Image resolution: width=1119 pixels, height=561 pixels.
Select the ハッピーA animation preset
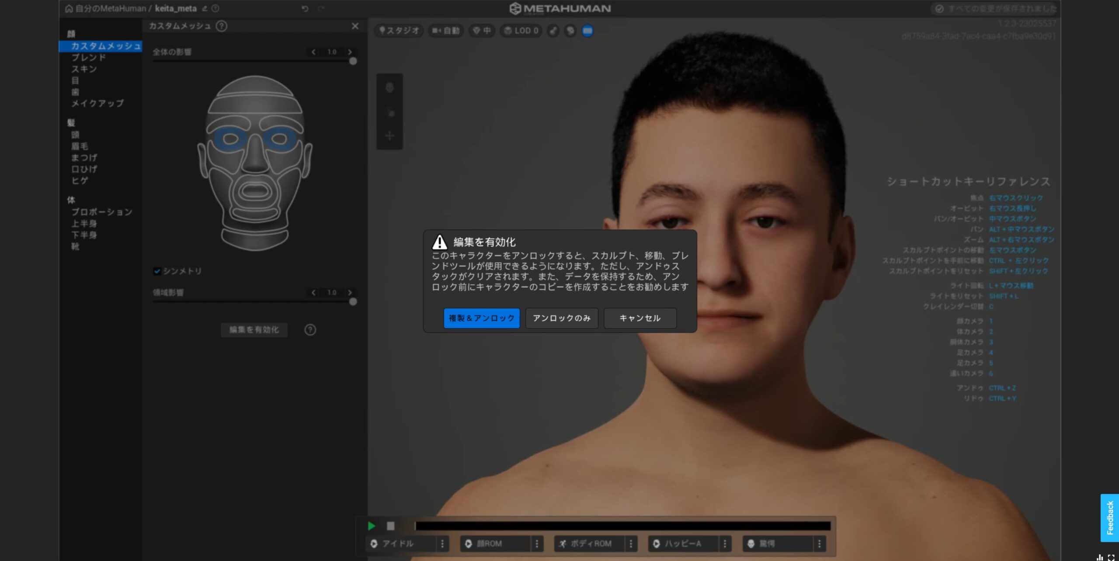click(683, 544)
